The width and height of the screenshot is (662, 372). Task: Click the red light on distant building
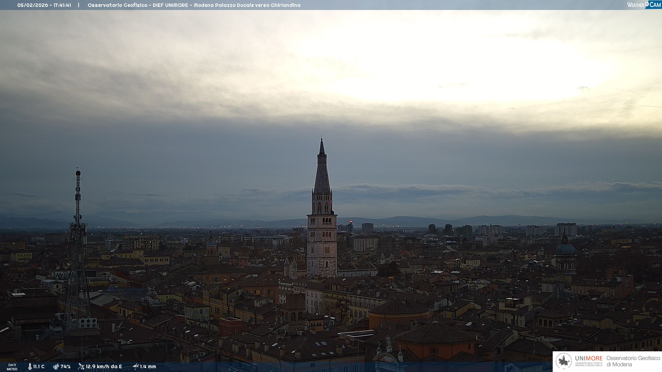[351, 221]
